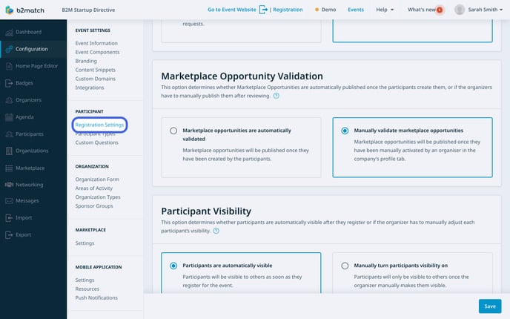
Task: Click the Marketplace sidebar icon
Action: pyautogui.click(x=8, y=168)
